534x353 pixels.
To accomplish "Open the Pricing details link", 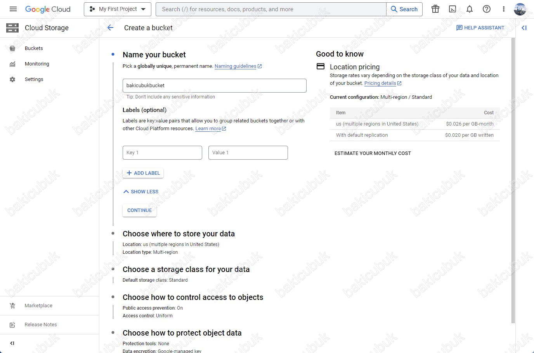I will (383, 83).
